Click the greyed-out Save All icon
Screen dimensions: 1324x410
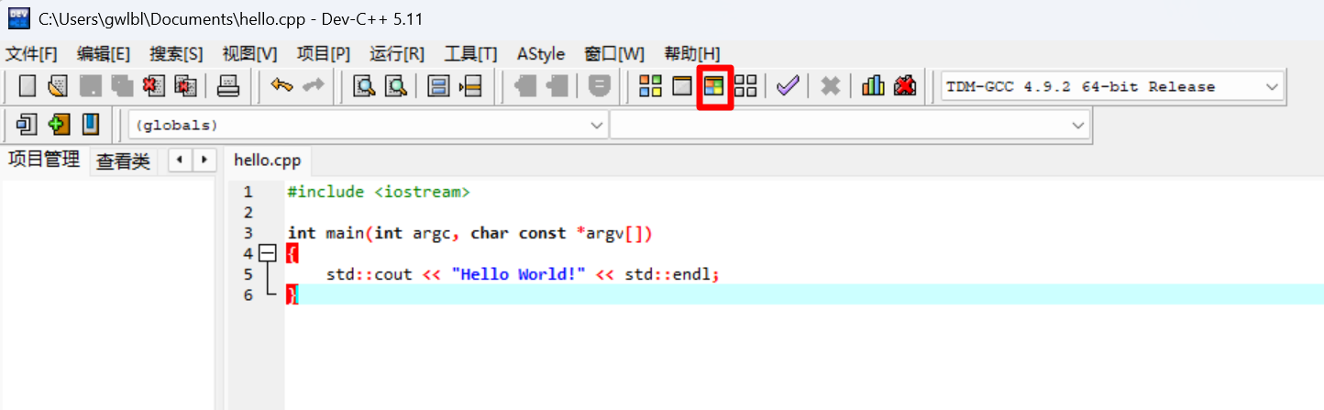(122, 86)
